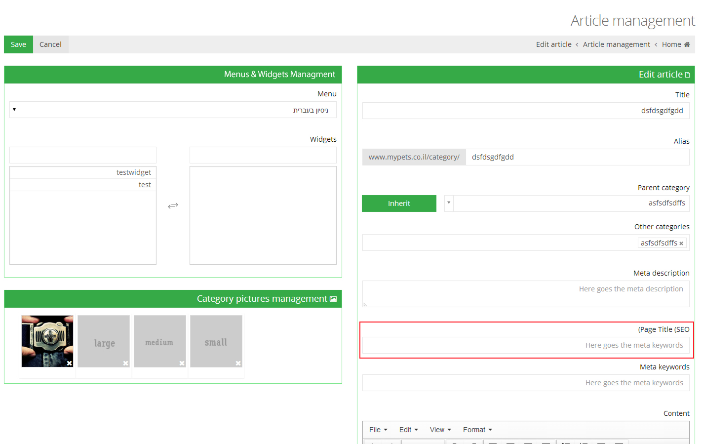Click the small picture placeholder
The image size is (703, 444).
point(216,341)
